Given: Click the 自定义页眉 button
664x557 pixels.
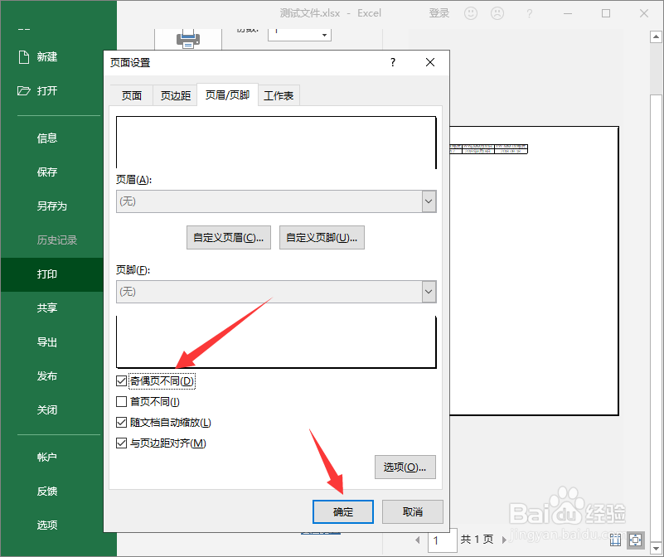Looking at the screenshot, I should click(x=228, y=237).
